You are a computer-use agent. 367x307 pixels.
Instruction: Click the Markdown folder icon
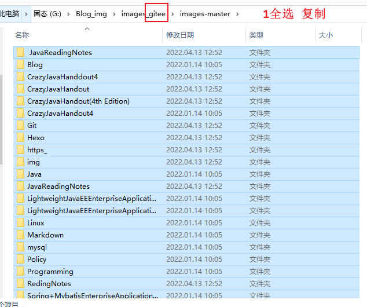click(x=20, y=235)
